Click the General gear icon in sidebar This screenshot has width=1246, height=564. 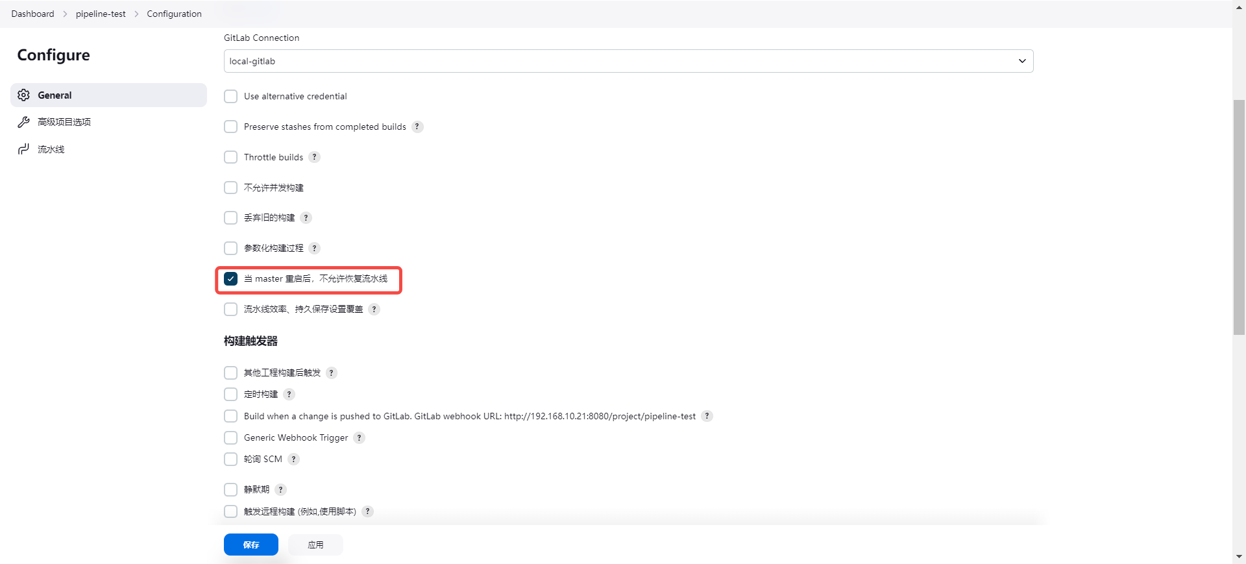(x=24, y=95)
